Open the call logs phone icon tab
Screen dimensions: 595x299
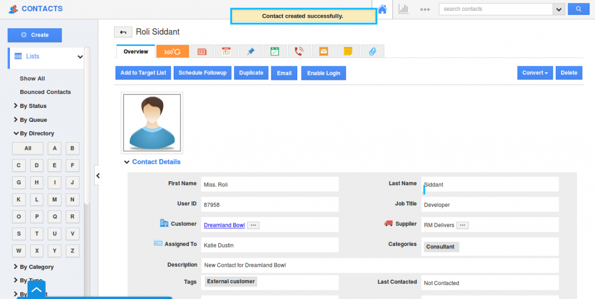click(299, 51)
